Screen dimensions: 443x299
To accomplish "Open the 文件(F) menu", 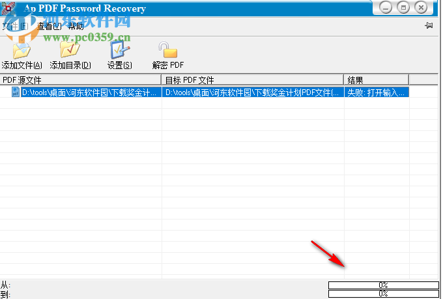I will click(x=15, y=26).
